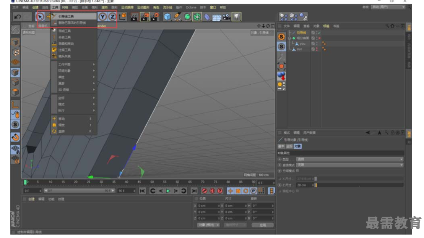
Task: Open render settings clapperboard gear icon
Action: click(x=155, y=17)
